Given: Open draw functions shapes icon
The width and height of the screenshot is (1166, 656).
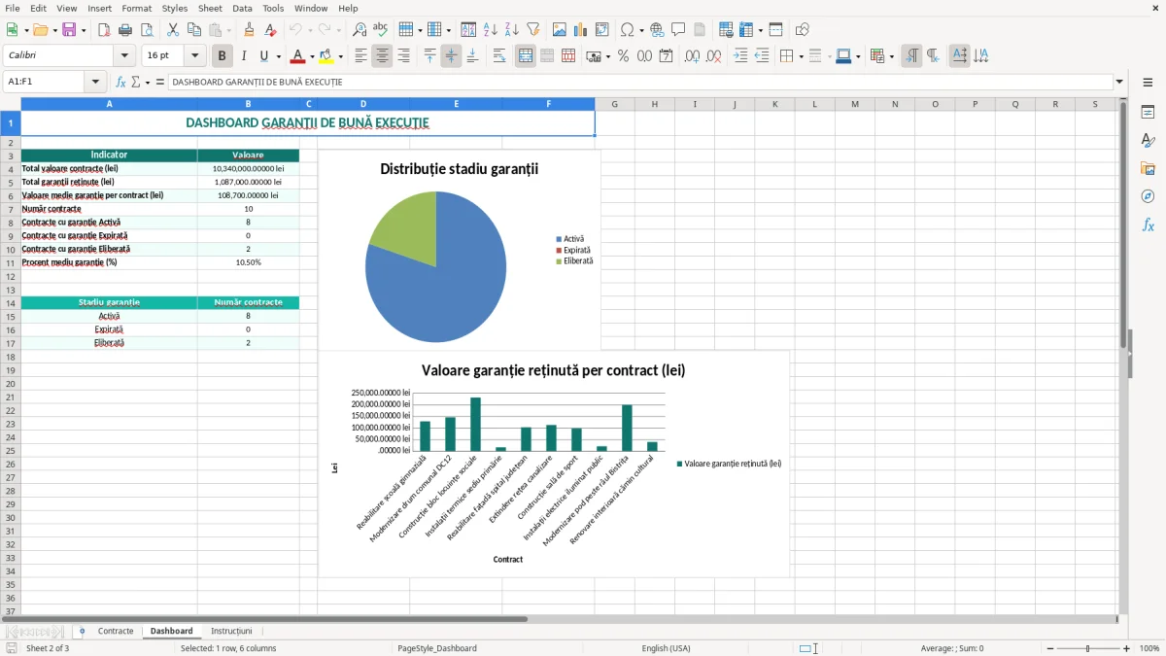Looking at the screenshot, I should (x=803, y=30).
